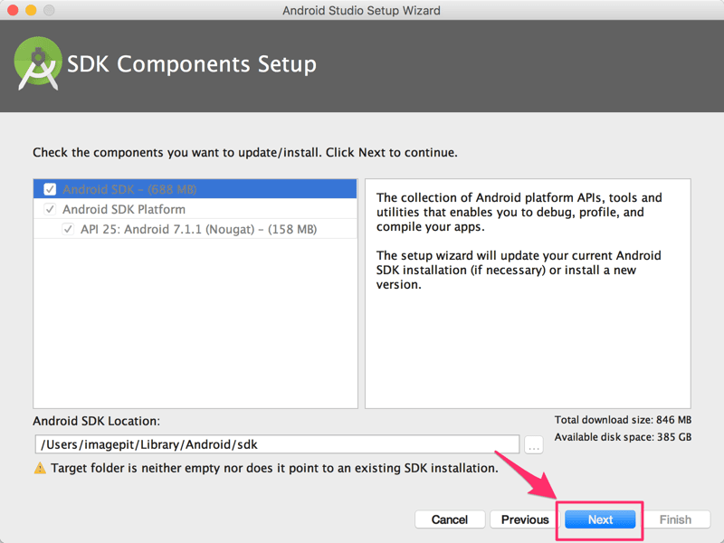
Task: Select API 25: Android 7.1.1 row
Action: click(x=195, y=229)
